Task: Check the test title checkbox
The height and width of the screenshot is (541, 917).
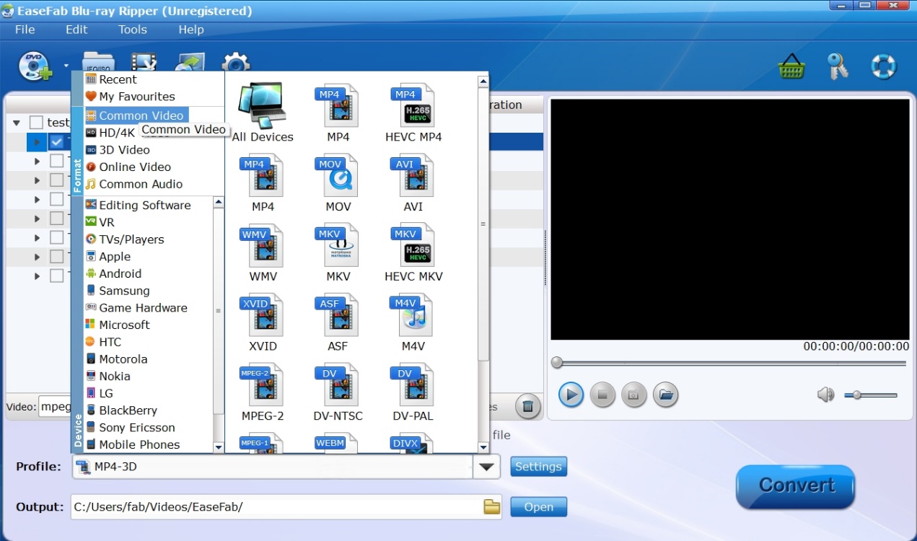Action: (x=35, y=122)
